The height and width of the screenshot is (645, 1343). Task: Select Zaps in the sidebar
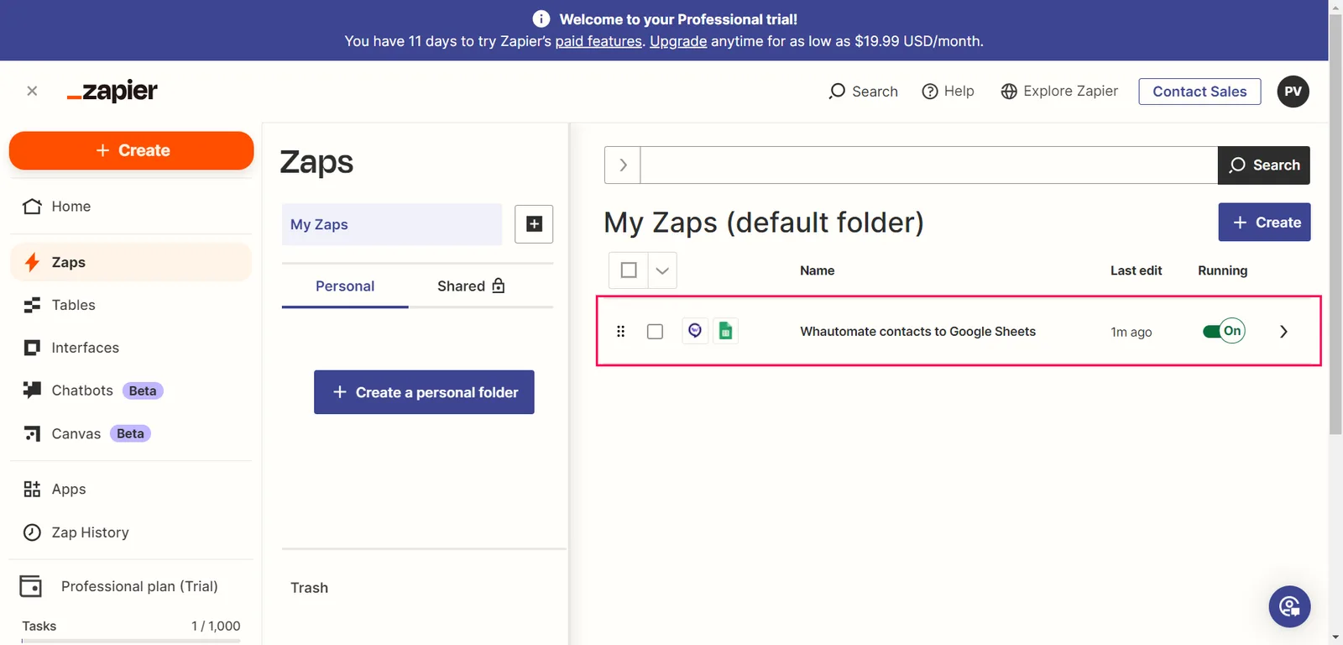tap(131, 262)
